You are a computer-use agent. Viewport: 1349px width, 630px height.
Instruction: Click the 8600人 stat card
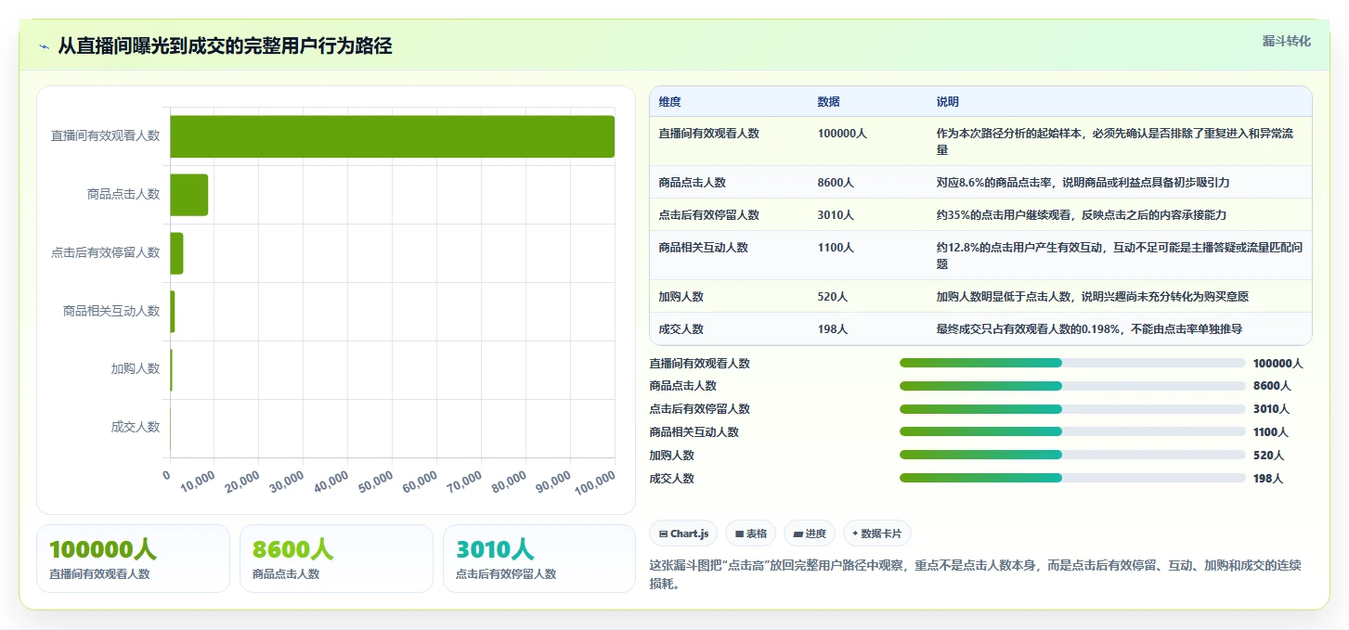tap(336, 559)
